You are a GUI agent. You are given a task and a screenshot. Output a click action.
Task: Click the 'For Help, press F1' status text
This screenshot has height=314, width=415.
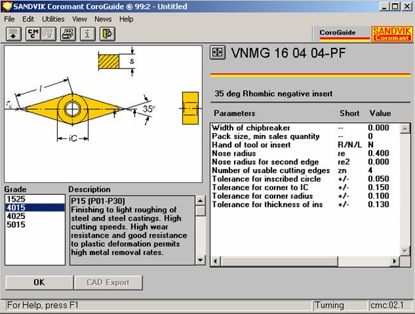pos(43,305)
